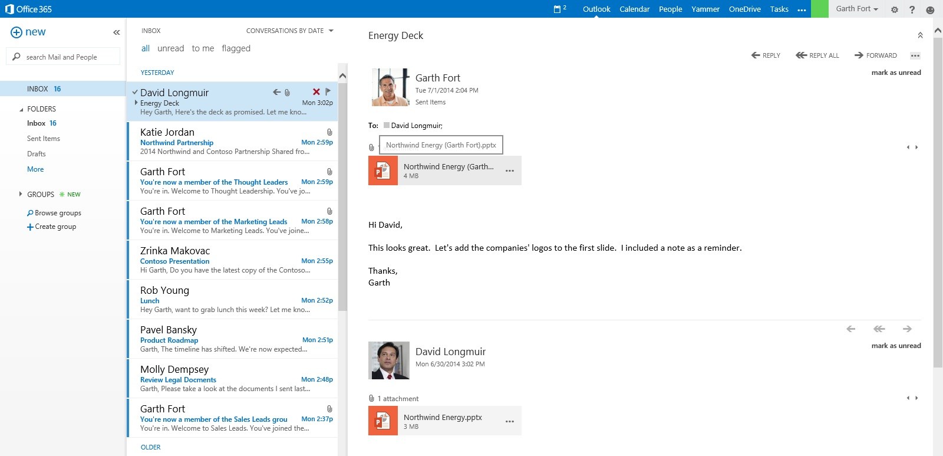Viewport: 943px width, 456px height.
Task: Select the all filter tab
Action: click(x=146, y=48)
